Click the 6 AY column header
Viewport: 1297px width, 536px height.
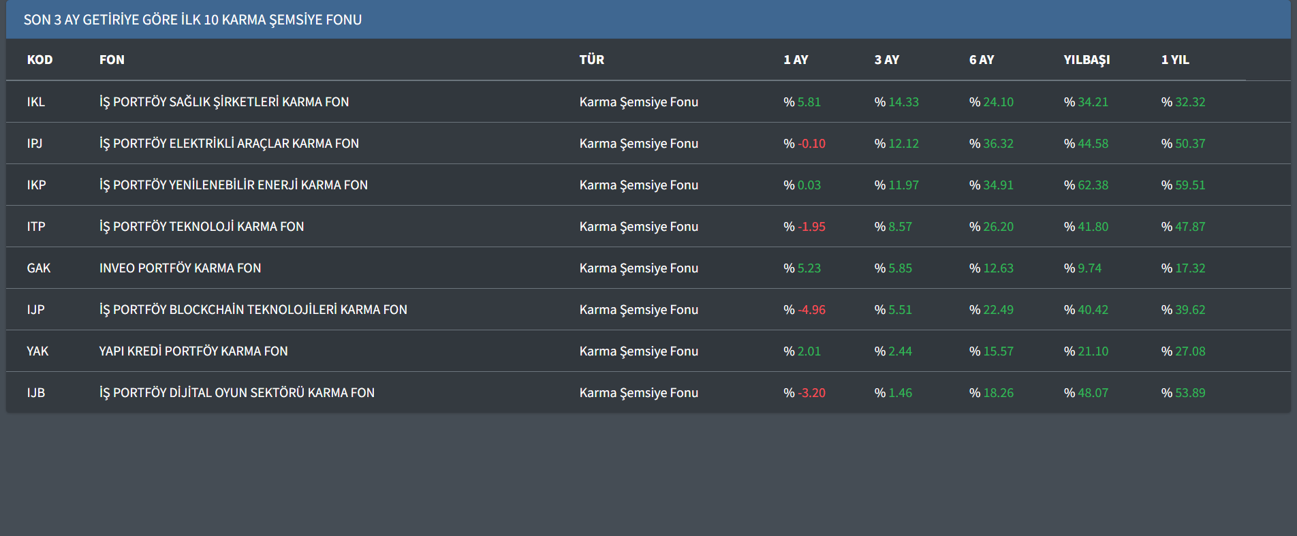tap(981, 60)
